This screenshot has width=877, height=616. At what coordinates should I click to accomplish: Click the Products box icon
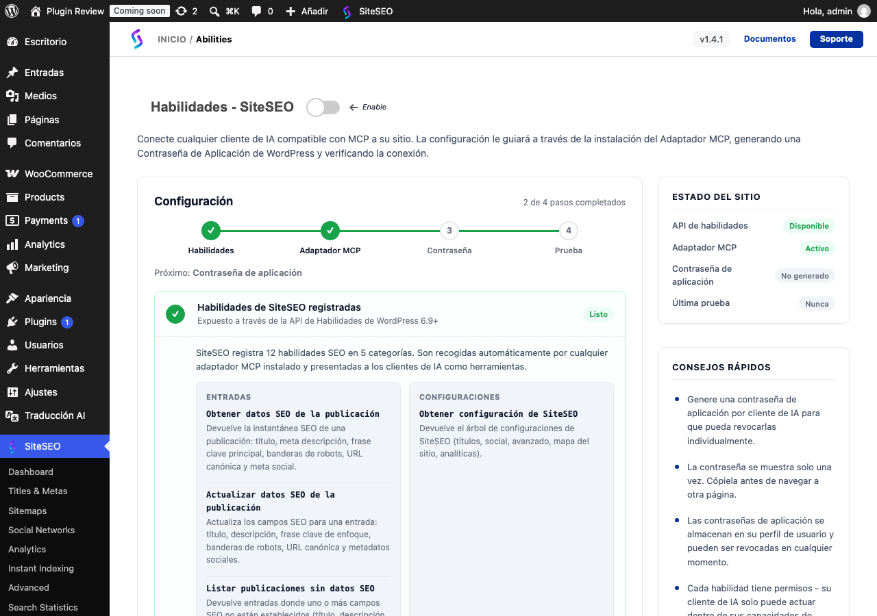12,197
